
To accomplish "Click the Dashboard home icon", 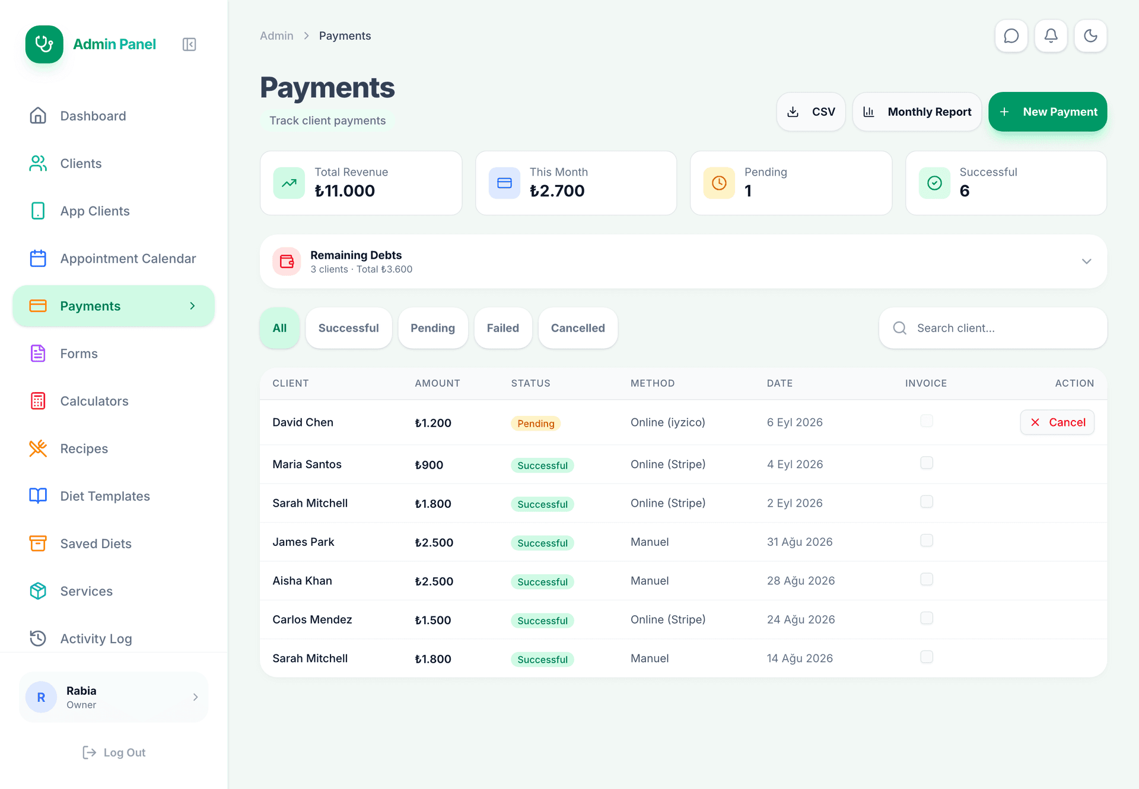I will (38, 116).
